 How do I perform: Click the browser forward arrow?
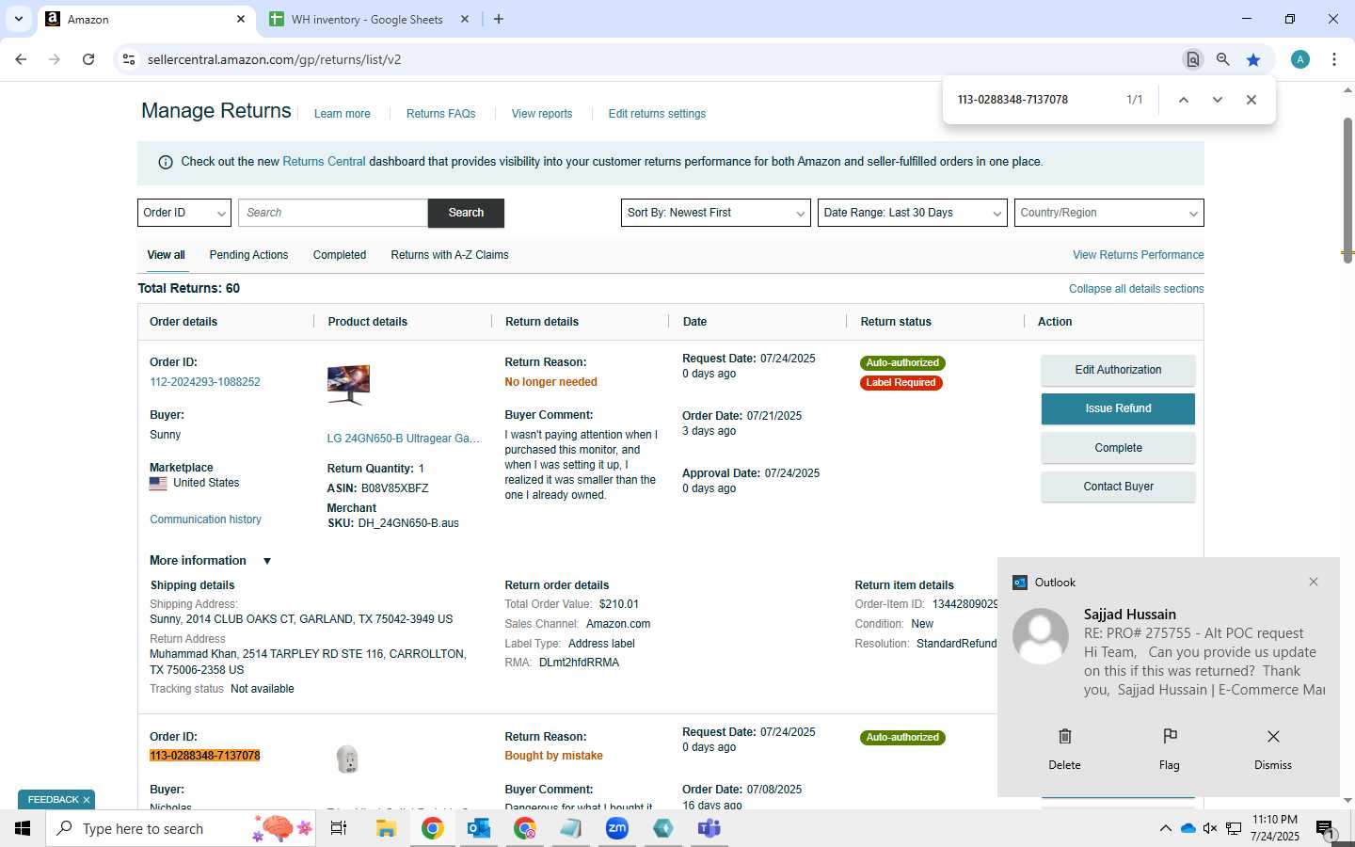coord(55,59)
